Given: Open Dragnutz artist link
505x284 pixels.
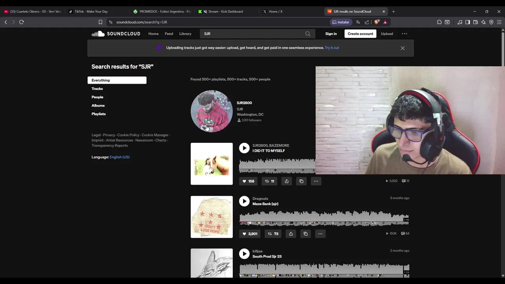Looking at the screenshot, I should tap(260, 199).
